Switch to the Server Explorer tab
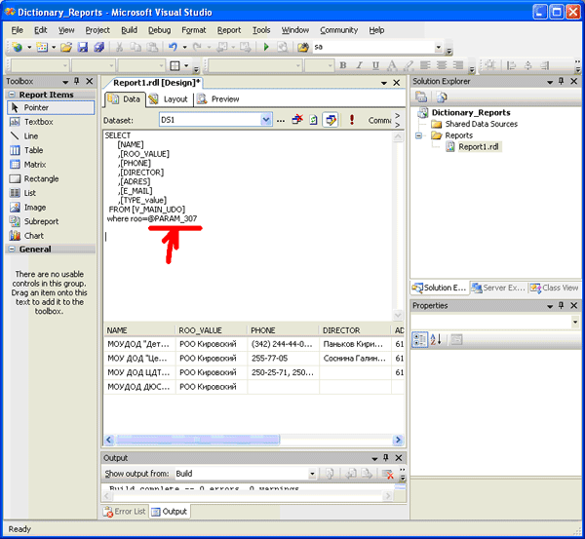This screenshot has height=539, width=585. click(x=498, y=288)
